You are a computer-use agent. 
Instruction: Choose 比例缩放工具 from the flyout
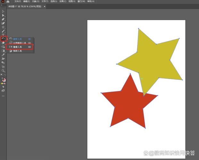(20, 43)
